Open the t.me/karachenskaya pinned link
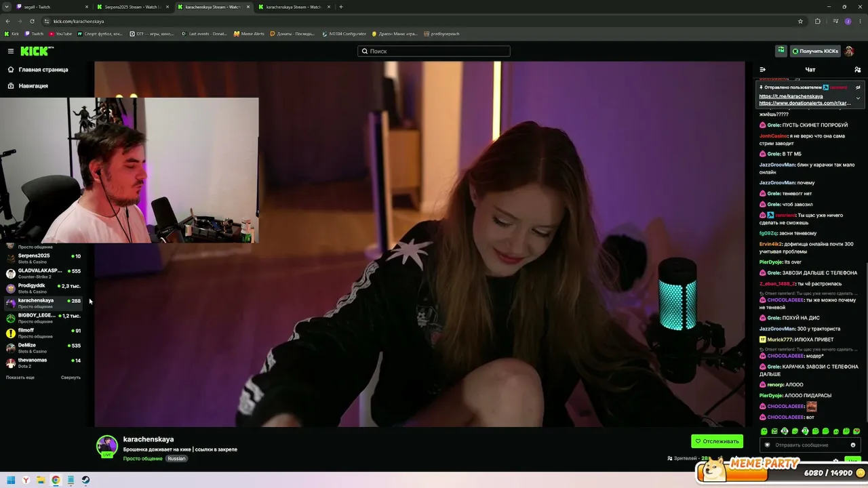 tap(791, 96)
